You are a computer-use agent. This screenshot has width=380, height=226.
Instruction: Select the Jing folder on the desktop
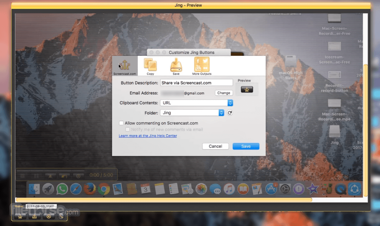click(334, 134)
